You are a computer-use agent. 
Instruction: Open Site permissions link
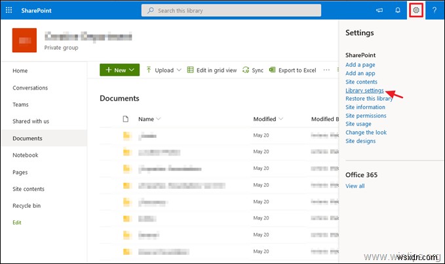coord(366,116)
